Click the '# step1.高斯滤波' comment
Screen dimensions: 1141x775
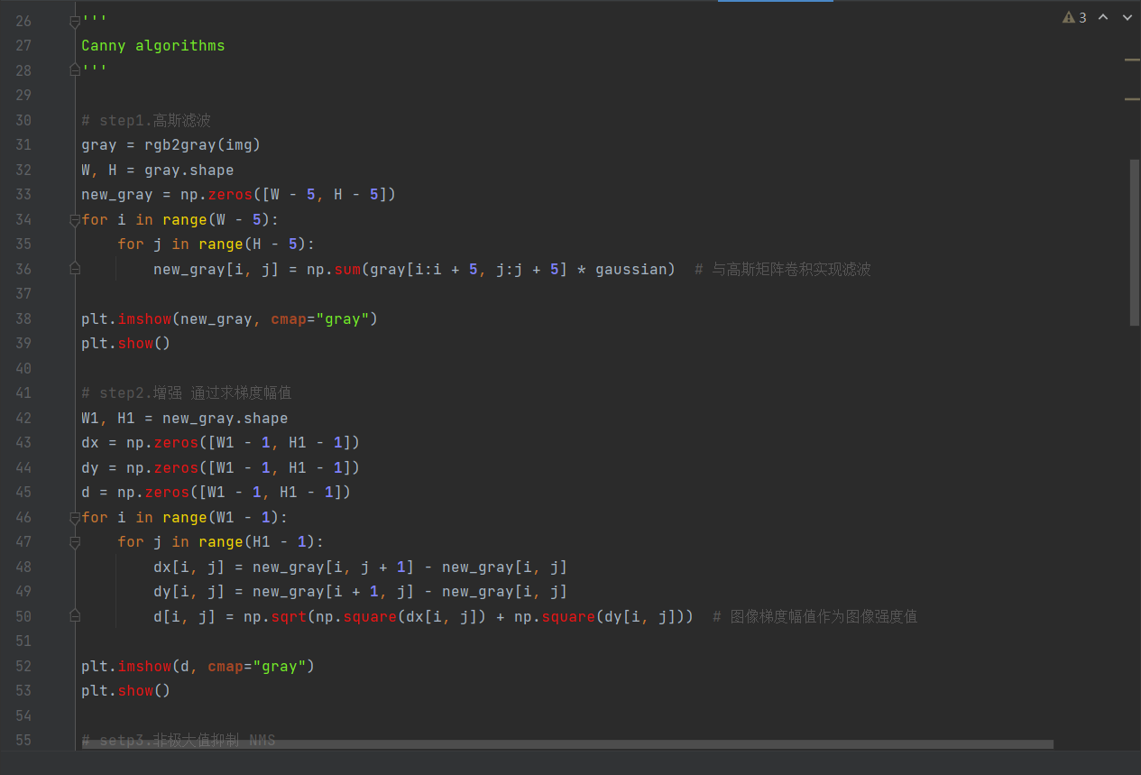tap(146, 120)
